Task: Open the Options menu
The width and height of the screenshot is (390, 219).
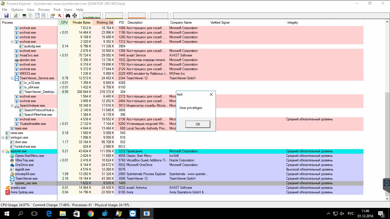Action: tap(17, 10)
